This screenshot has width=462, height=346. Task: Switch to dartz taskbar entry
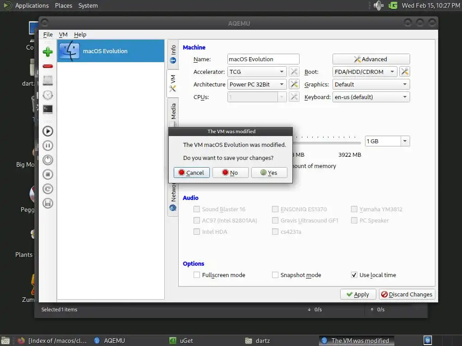pos(258,341)
